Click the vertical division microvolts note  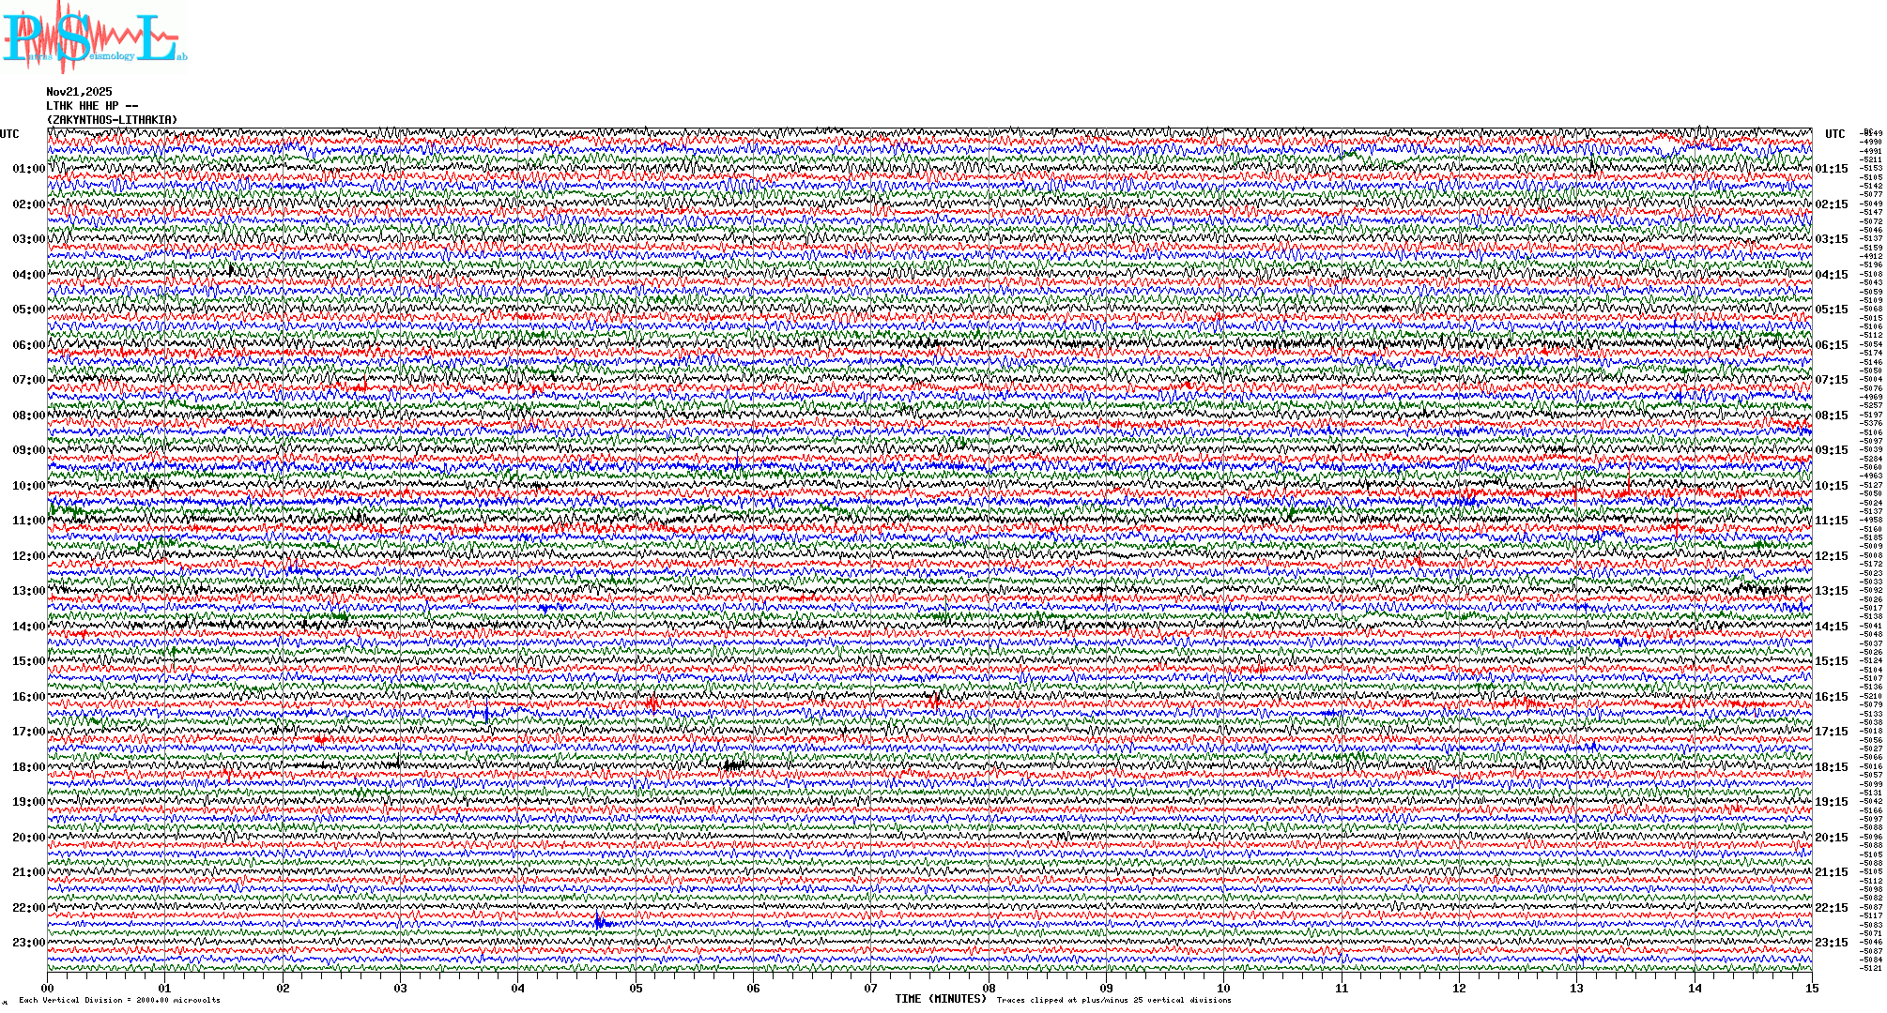pyautogui.click(x=119, y=1000)
